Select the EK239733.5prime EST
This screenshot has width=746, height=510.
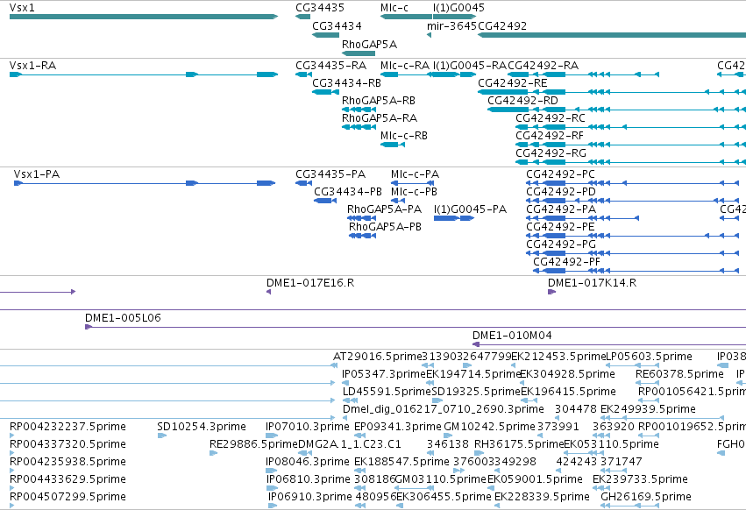tap(601, 488)
